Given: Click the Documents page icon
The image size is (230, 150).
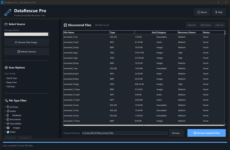Looking at the screenshot, I should (8, 119).
